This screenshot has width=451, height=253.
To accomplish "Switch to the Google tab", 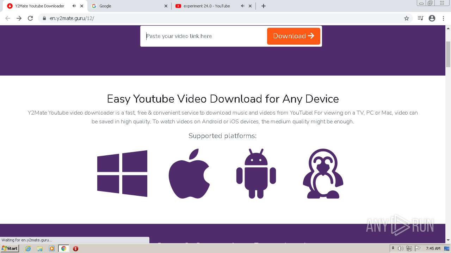I will coord(130,6).
